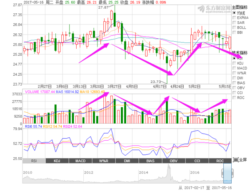Screen dimensions: 250x191
Task: Switch to the W%R tab below chart
Action: [104, 161]
